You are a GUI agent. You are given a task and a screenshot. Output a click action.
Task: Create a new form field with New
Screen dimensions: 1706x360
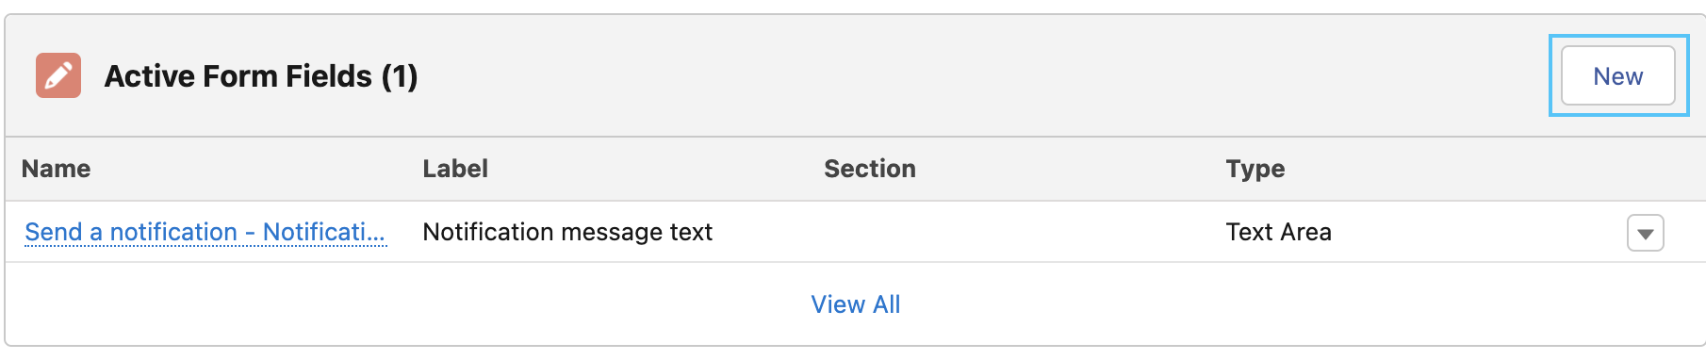tap(1618, 75)
